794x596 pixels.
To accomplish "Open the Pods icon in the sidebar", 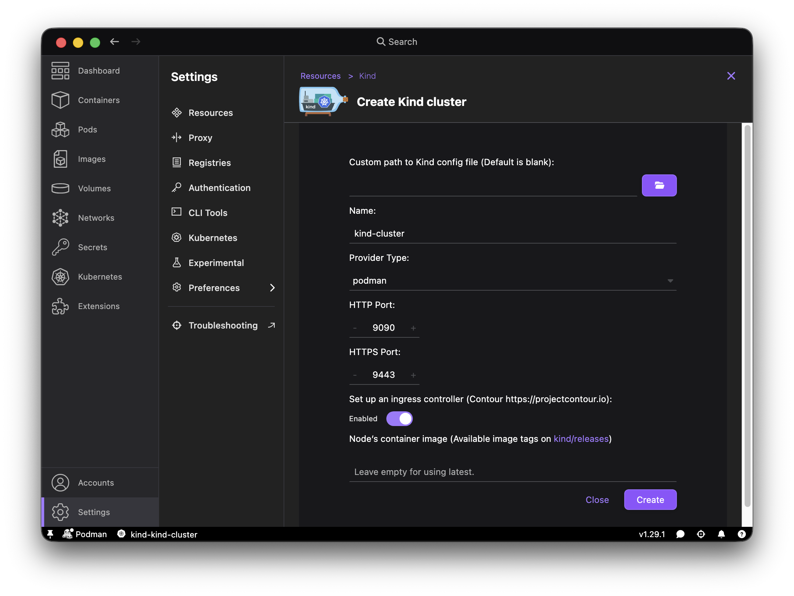I will [60, 130].
